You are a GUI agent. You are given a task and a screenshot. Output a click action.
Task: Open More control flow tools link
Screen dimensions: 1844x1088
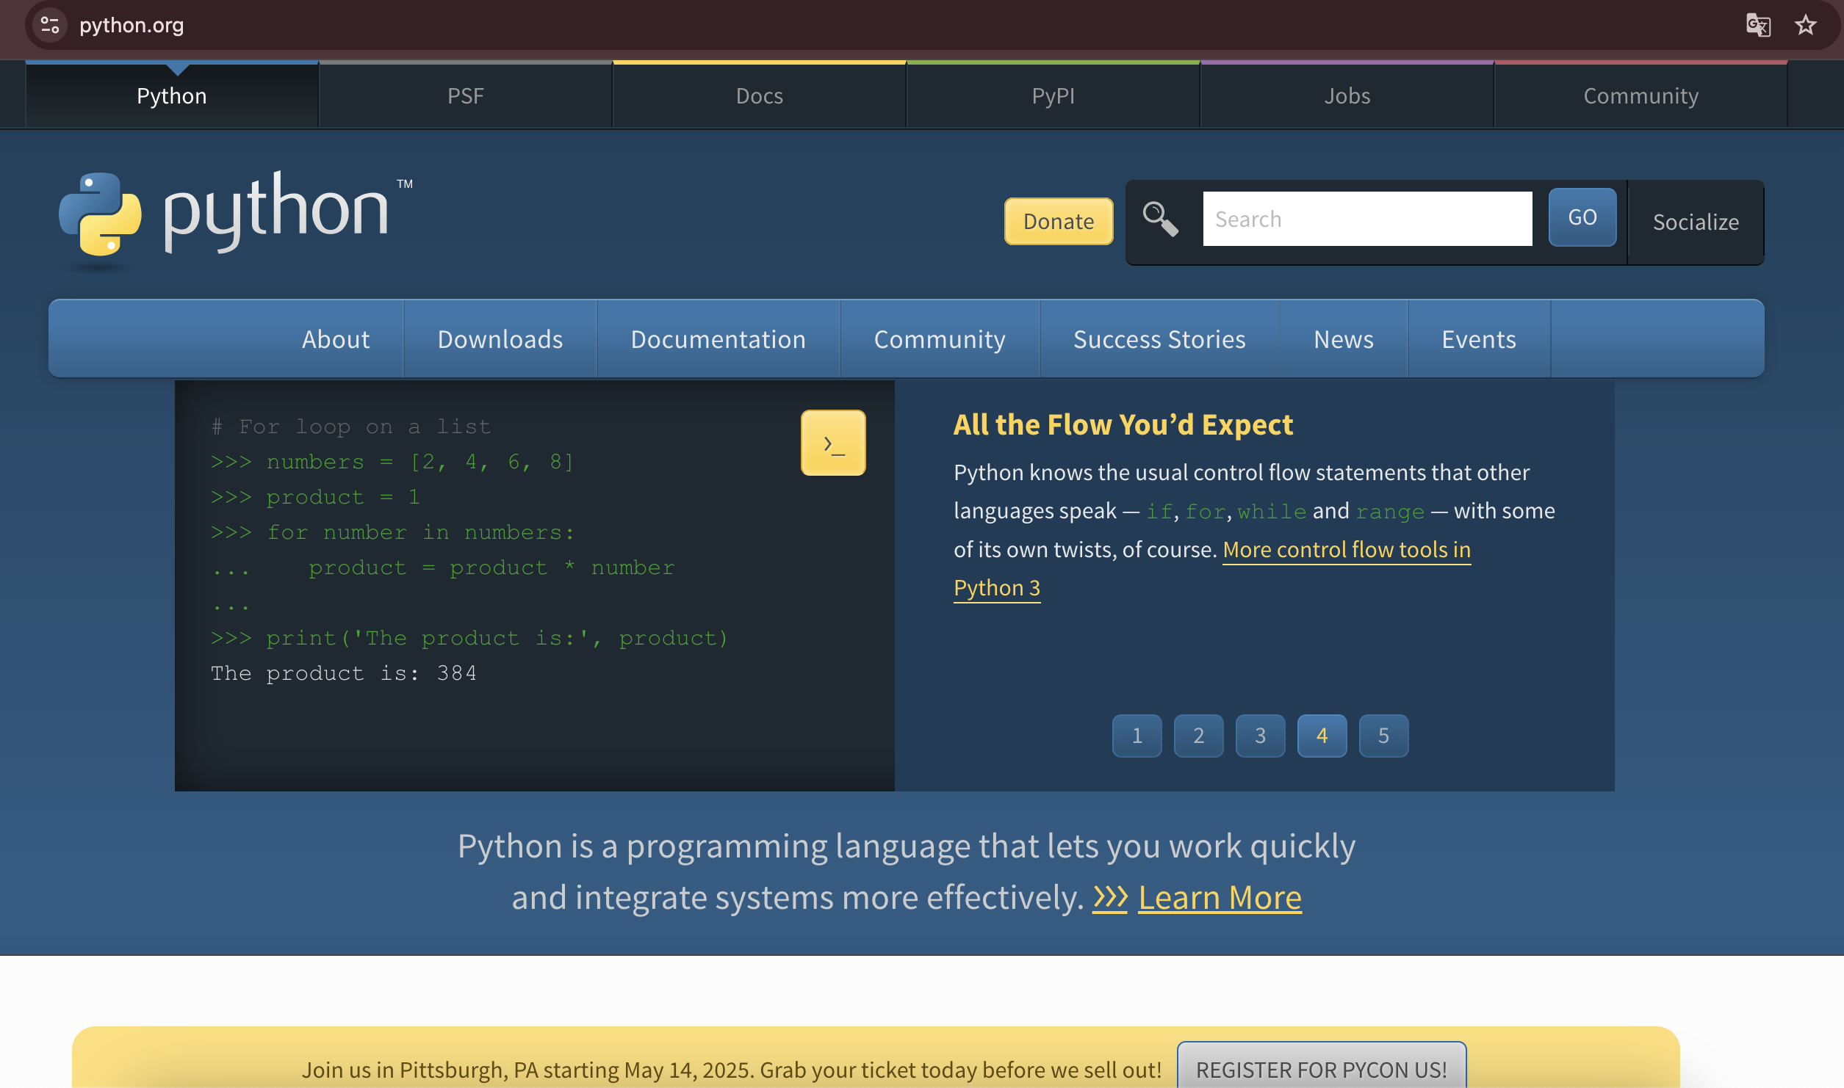coord(1346,549)
